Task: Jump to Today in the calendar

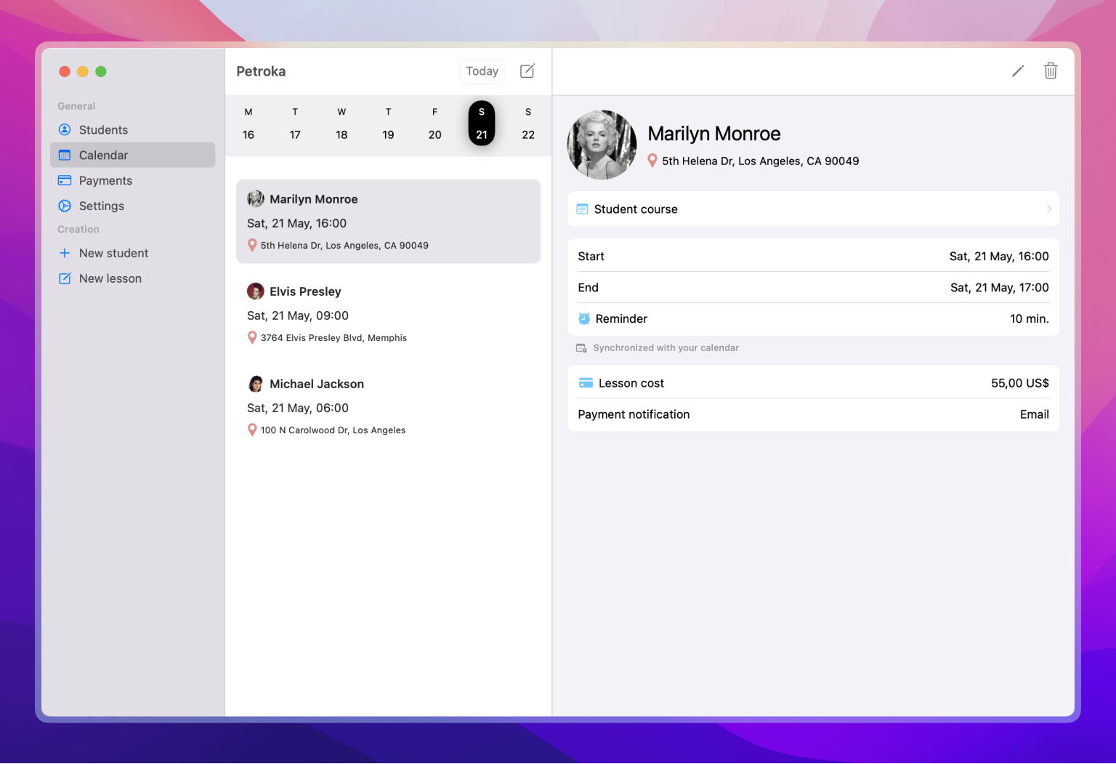Action: coord(482,71)
